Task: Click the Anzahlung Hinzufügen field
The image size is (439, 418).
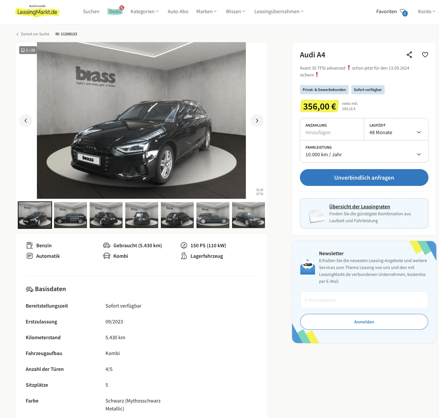Action: pos(332,129)
